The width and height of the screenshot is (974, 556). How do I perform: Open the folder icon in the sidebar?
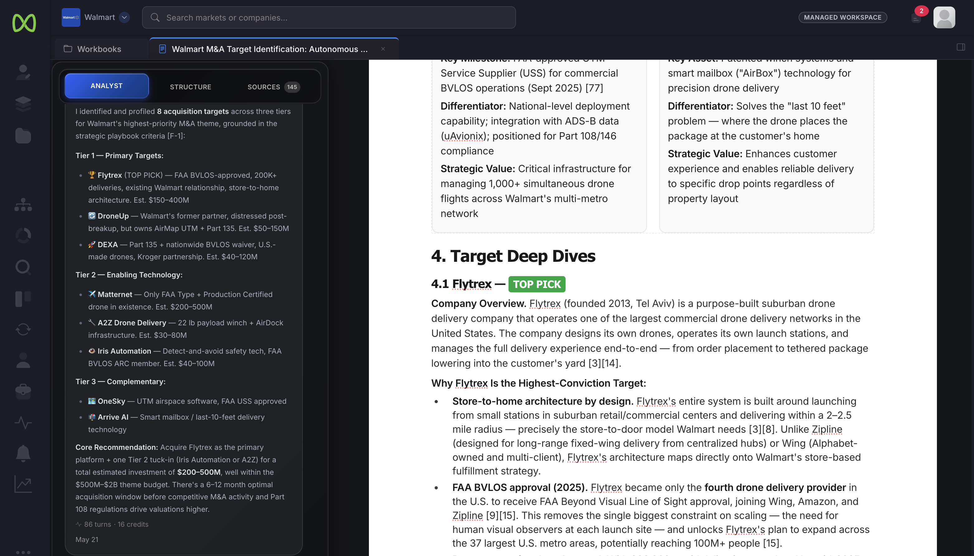23,135
